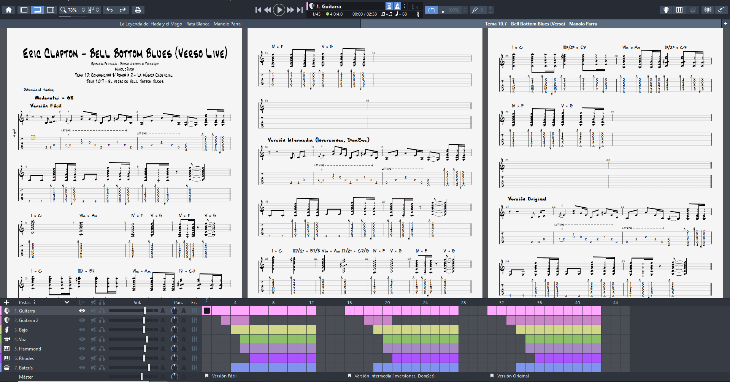Image resolution: width=730 pixels, height=382 pixels.
Task: Click the 1. Guitarra volume slider
Action: (133, 311)
